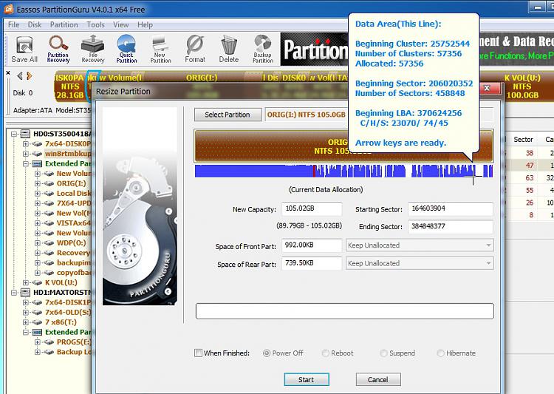The width and height of the screenshot is (554, 394).
Task: Click the Delete partition icon
Action: [x=228, y=49]
